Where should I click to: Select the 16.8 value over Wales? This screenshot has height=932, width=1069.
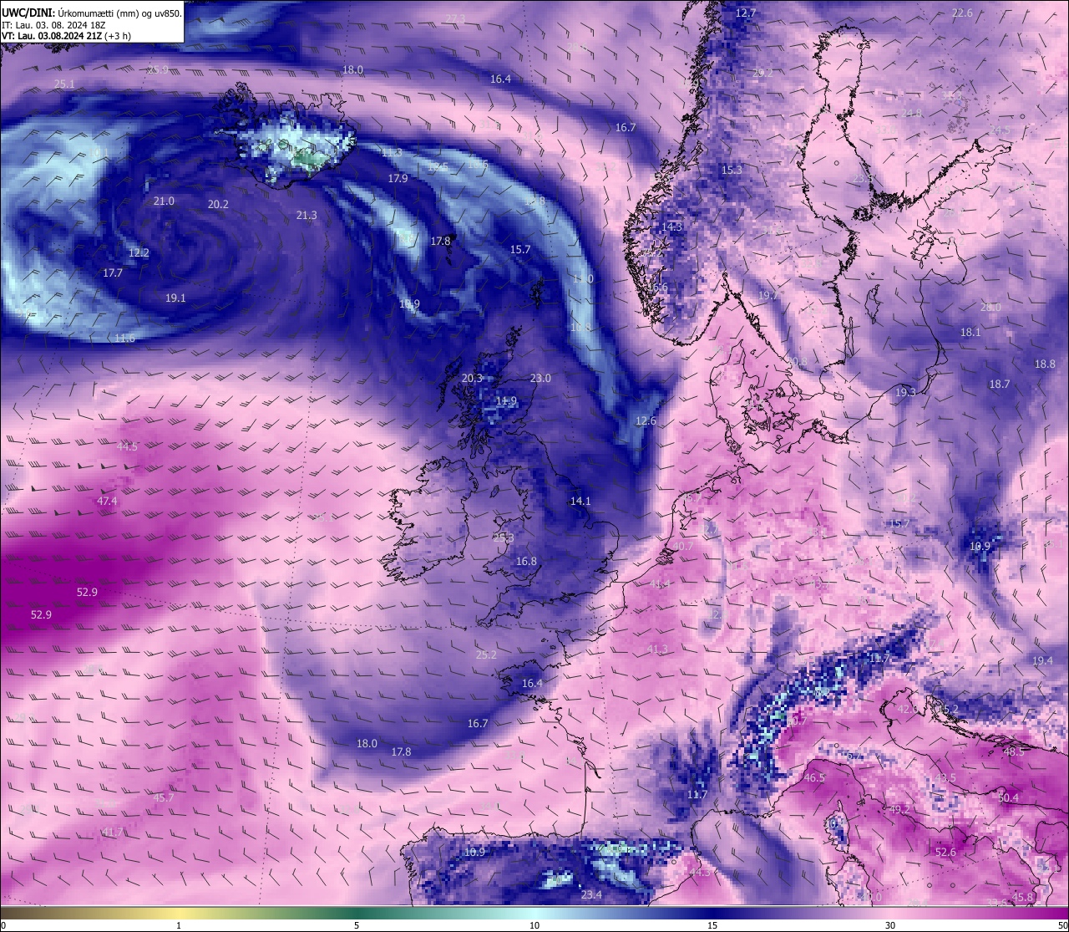(526, 562)
